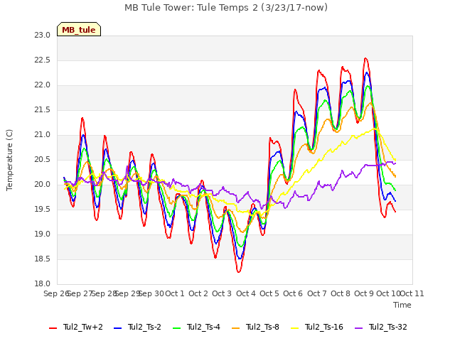Select the Tul2_Ts-32 legend label

(x=388, y=327)
